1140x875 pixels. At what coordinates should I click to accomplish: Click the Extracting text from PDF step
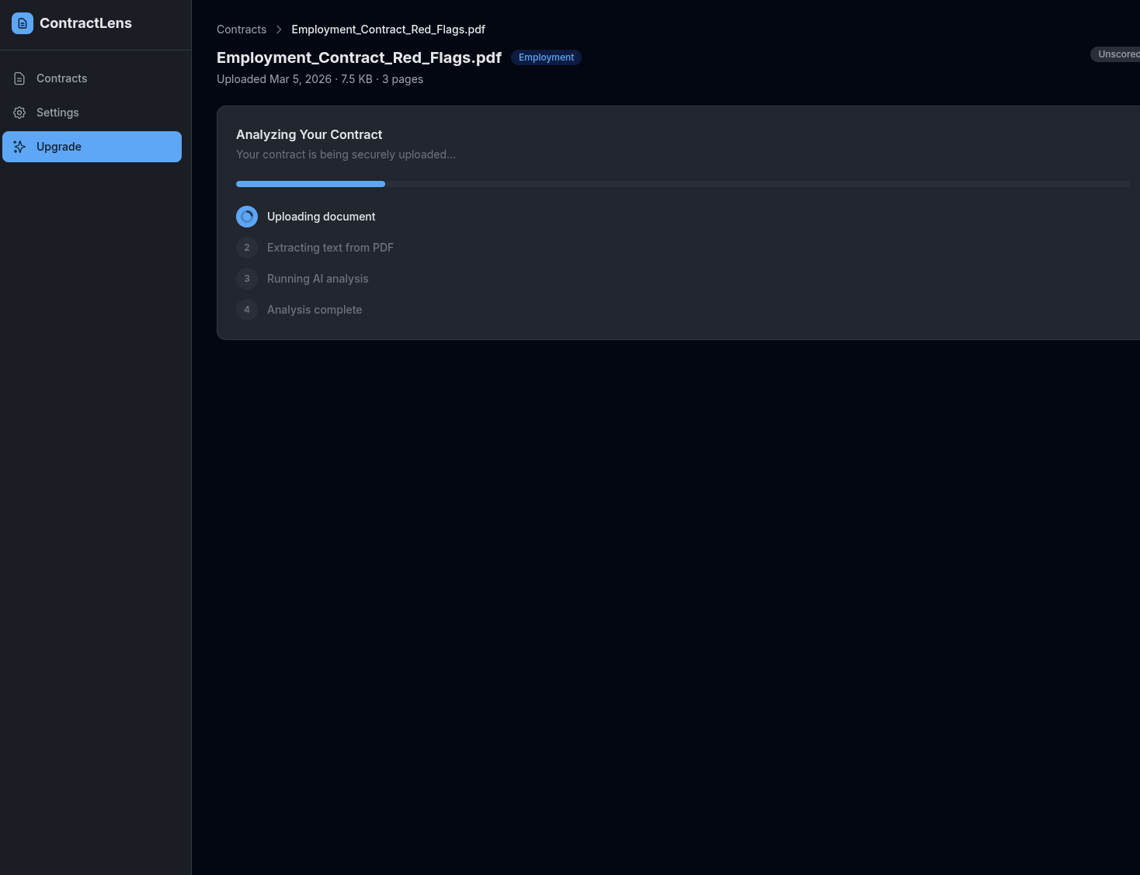coord(330,248)
